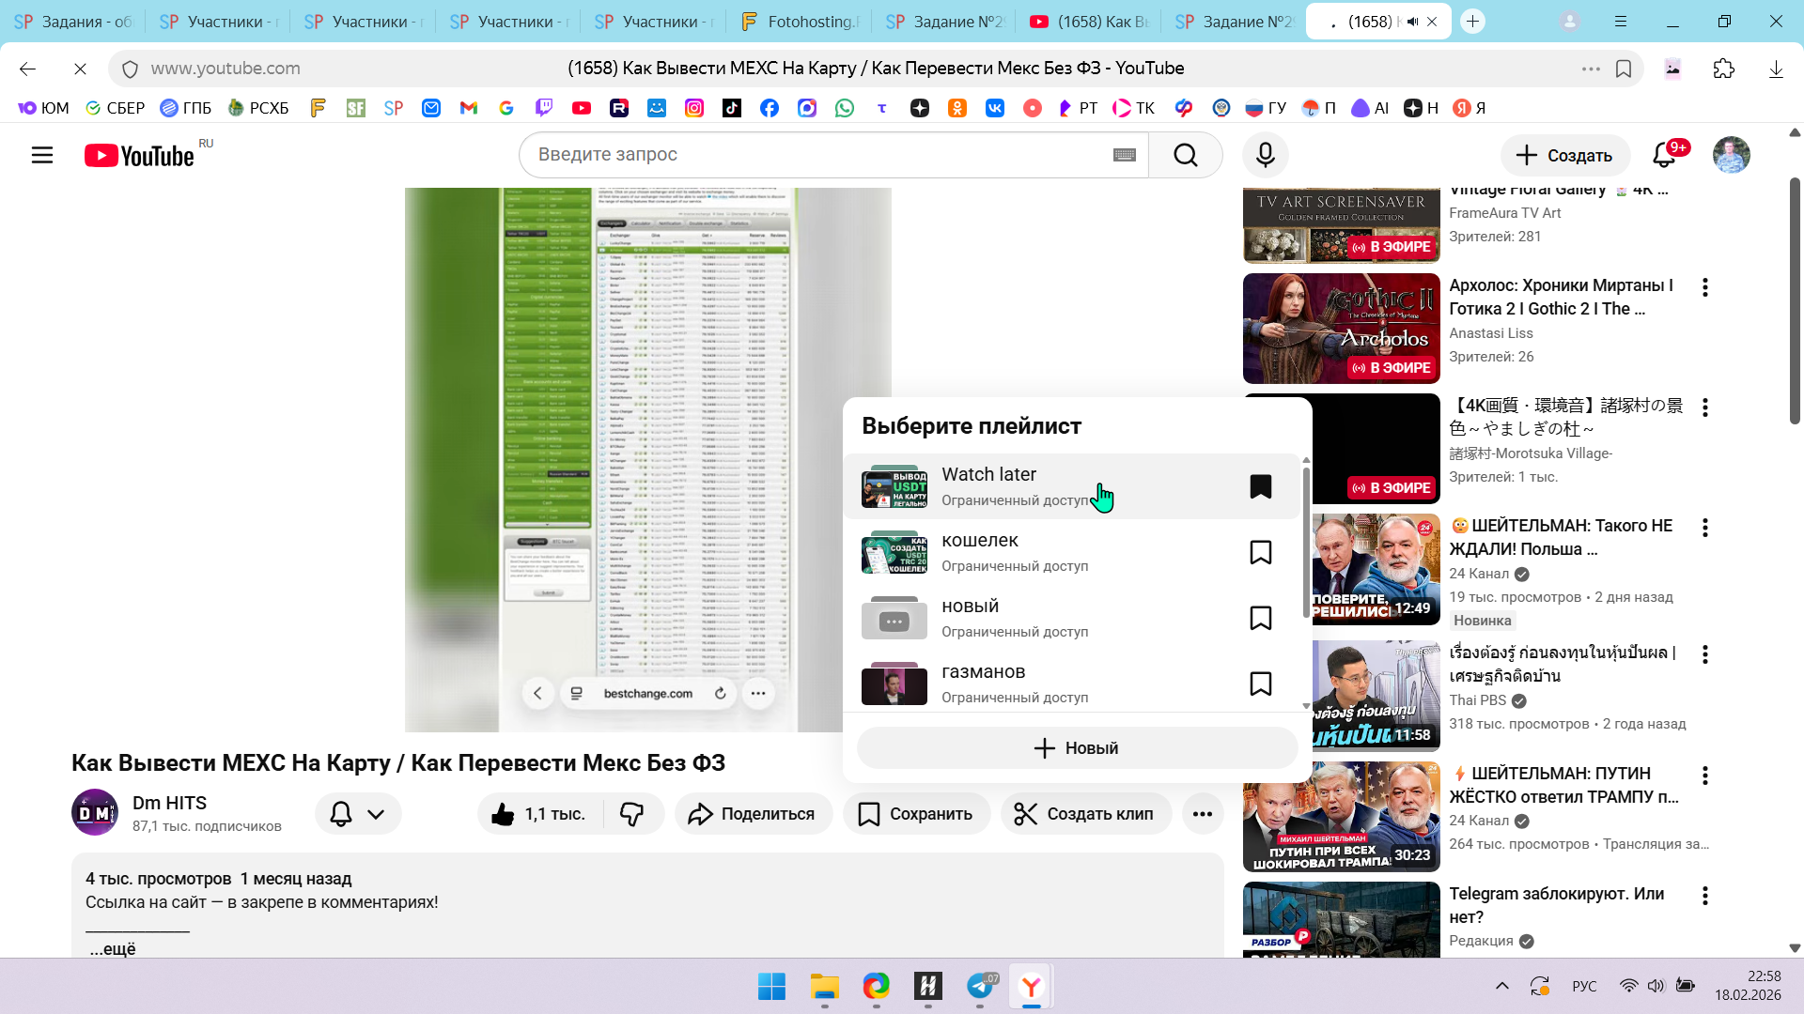Switch to Fotohosting browser tab
This screenshot has width=1804, height=1014.
click(800, 22)
